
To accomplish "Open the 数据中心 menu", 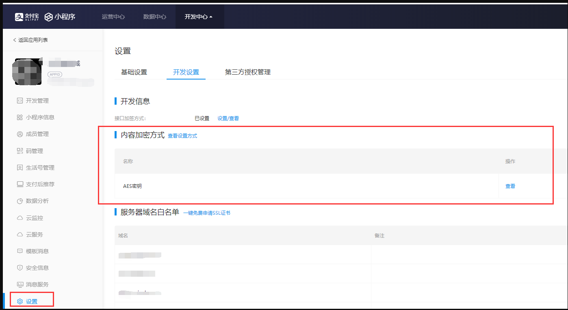I will point(155,17).
